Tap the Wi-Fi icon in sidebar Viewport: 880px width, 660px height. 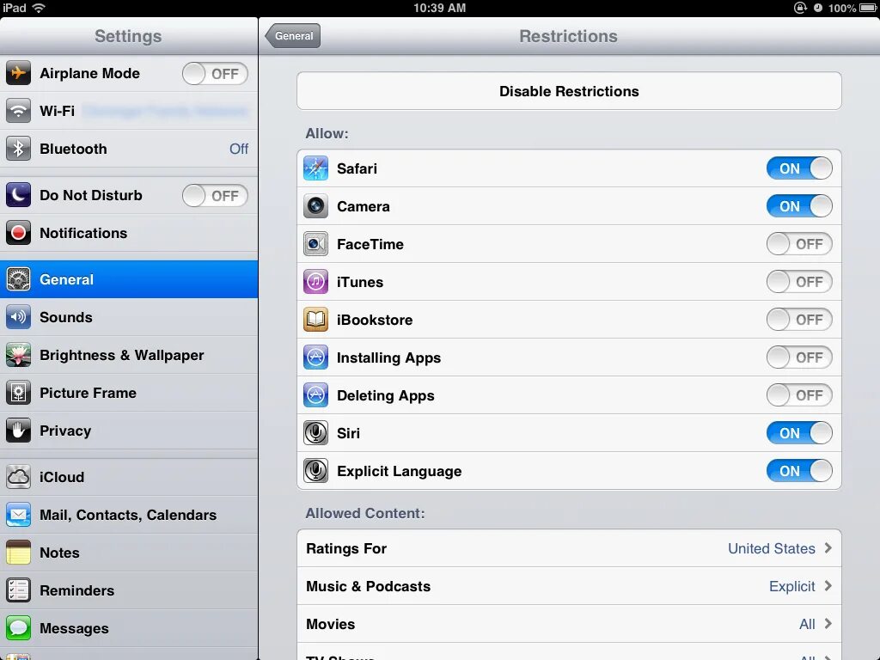[x=19, y=111]
